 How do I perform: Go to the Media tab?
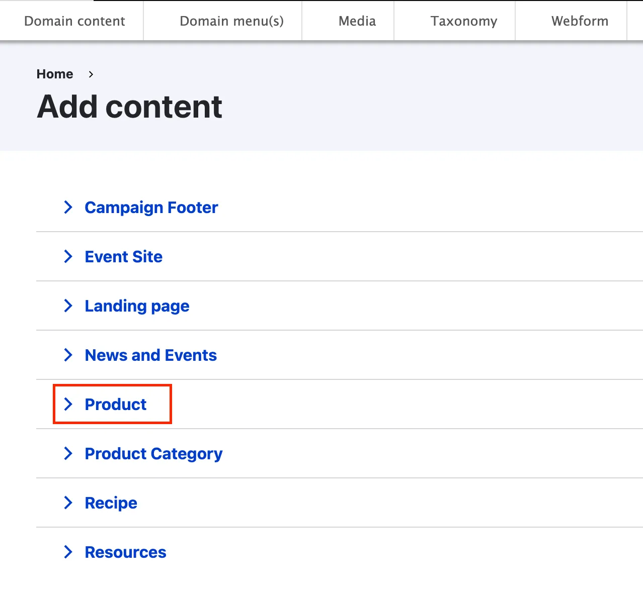(x=357, y=21)
